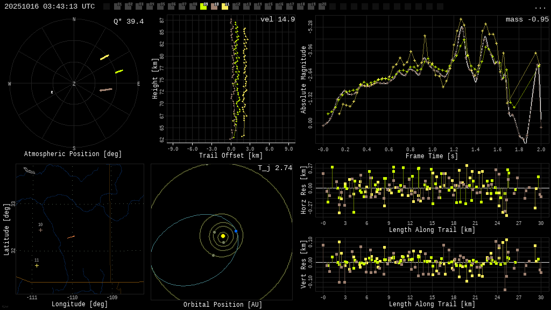Click the yellow Sun in orbital plot
Viewport: 551px width, 310px height.
click(x=223, y=236)
